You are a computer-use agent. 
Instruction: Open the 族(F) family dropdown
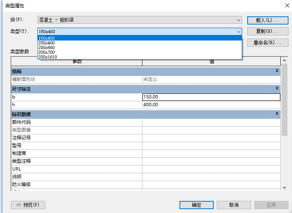139,20
